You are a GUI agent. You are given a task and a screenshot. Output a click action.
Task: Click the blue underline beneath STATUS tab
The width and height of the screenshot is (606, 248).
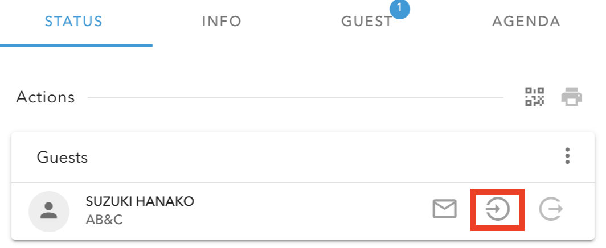76,45
